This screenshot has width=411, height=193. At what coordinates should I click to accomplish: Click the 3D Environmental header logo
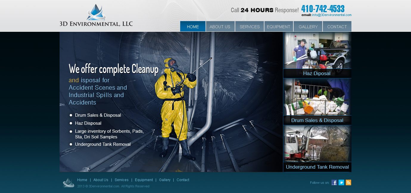point(96,16)
